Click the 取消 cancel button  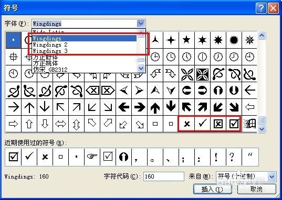point(256,189)
